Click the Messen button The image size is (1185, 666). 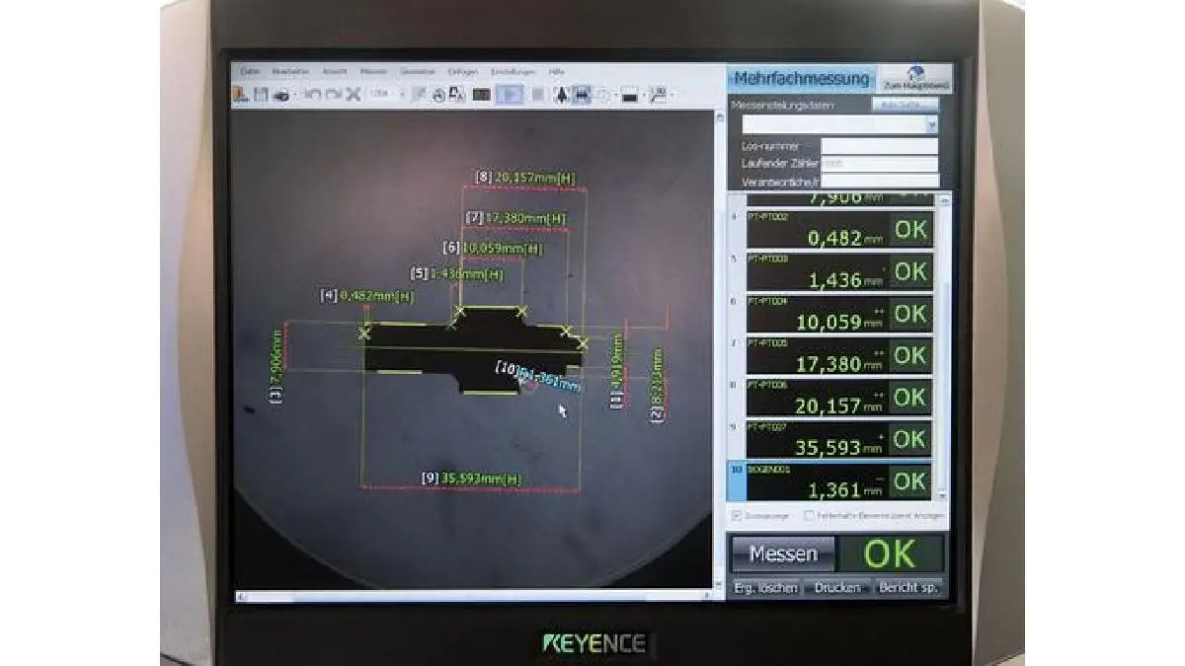(x=782, y=554)
